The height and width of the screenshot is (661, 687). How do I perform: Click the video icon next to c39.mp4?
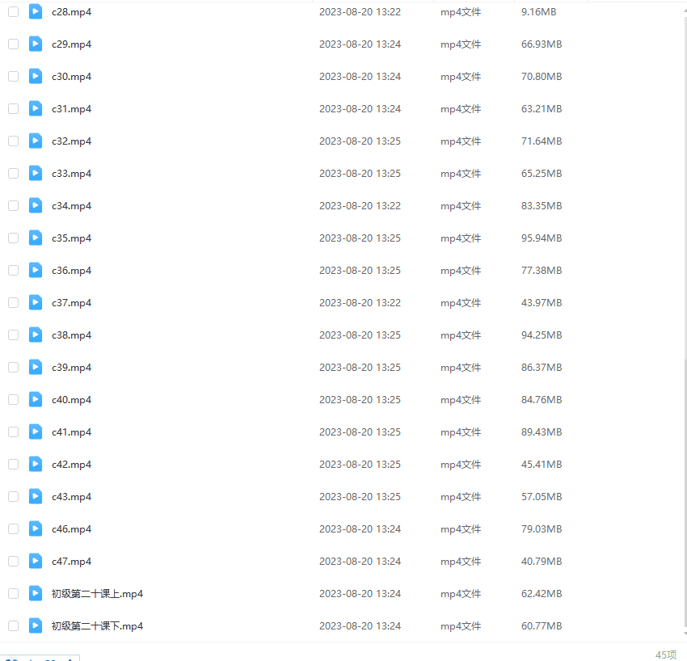(x=36, y=368)
